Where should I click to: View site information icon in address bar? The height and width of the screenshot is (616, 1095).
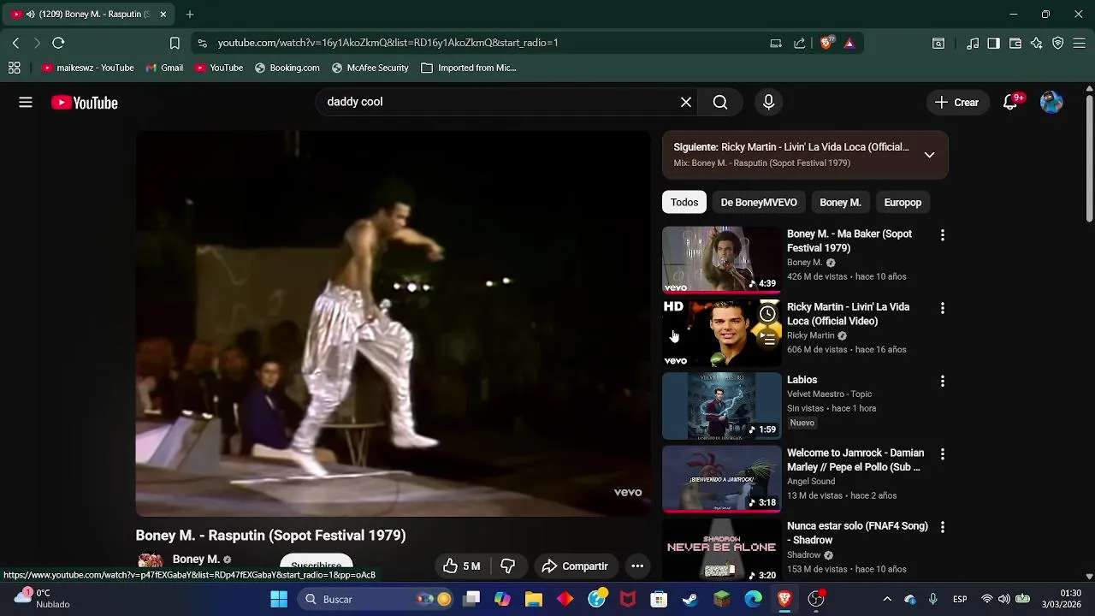[202, 43]
